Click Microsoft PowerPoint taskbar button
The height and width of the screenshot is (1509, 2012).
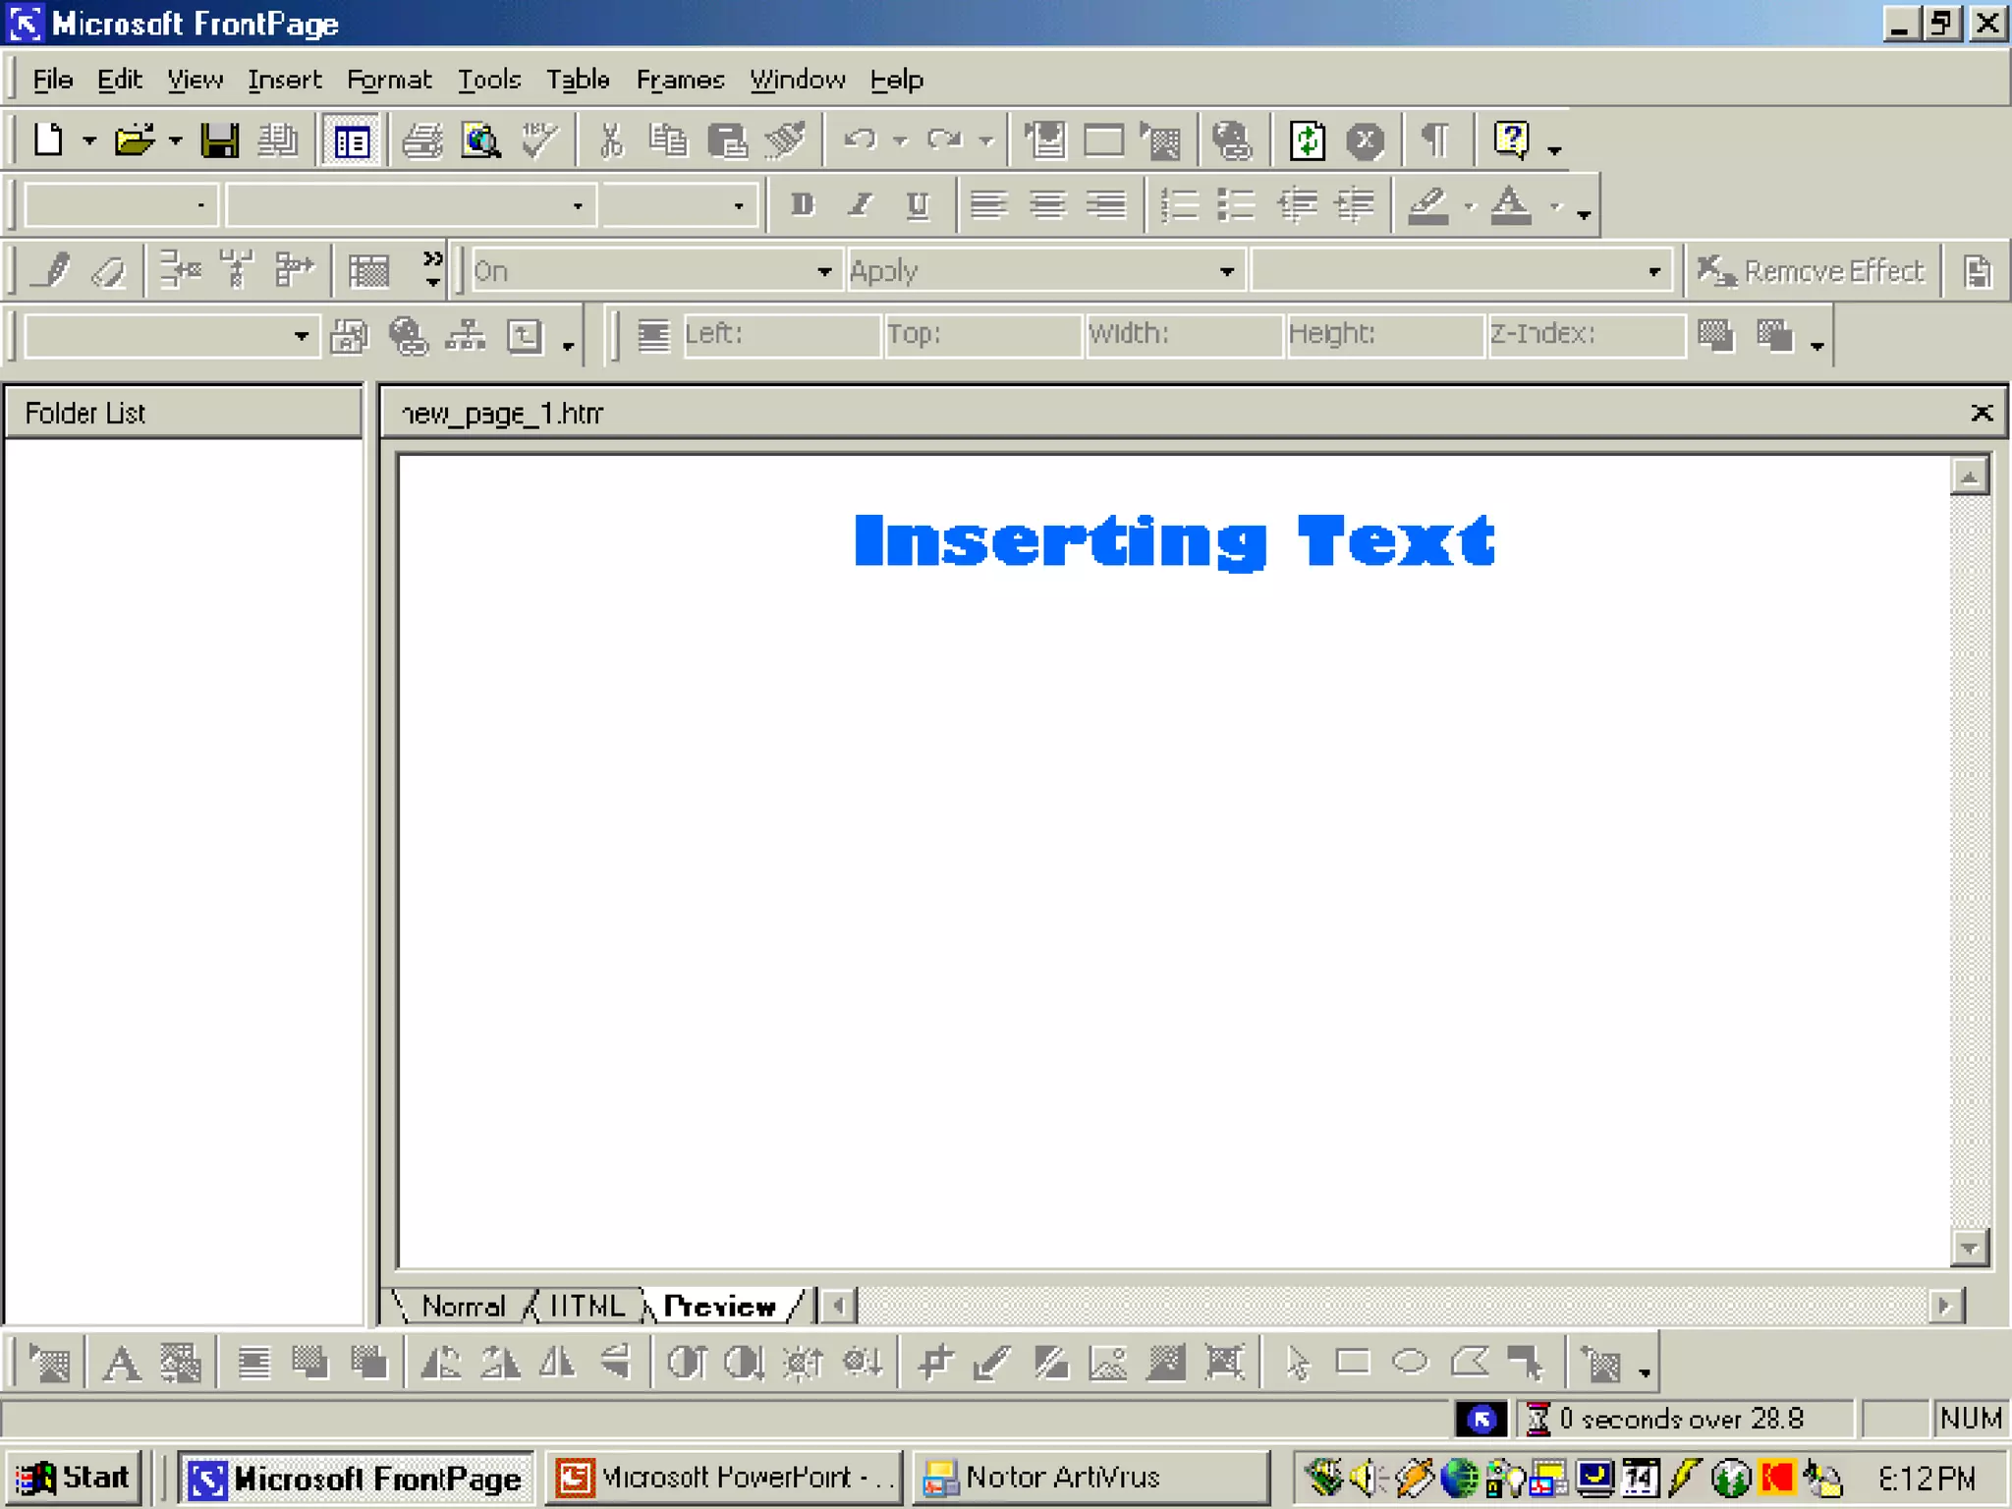pyautogui.click(x=723, y=1477)
